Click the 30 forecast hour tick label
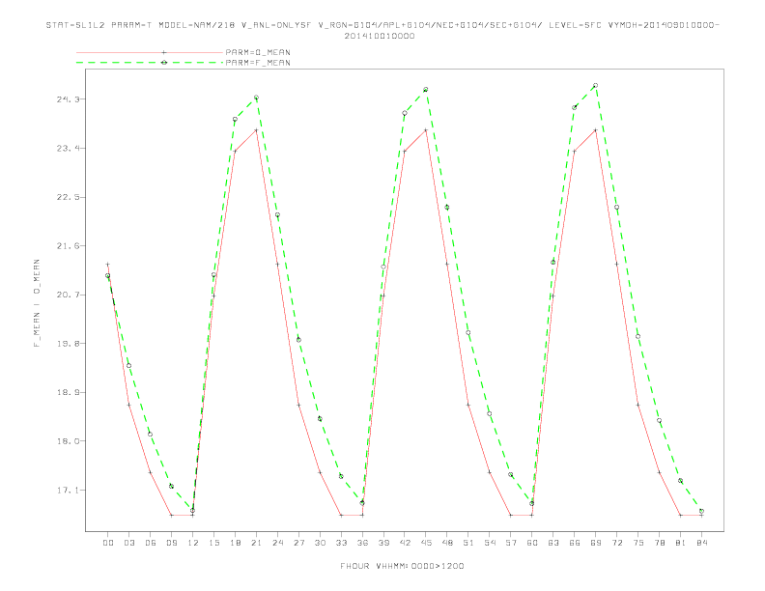765x591 pixels. 320,543
